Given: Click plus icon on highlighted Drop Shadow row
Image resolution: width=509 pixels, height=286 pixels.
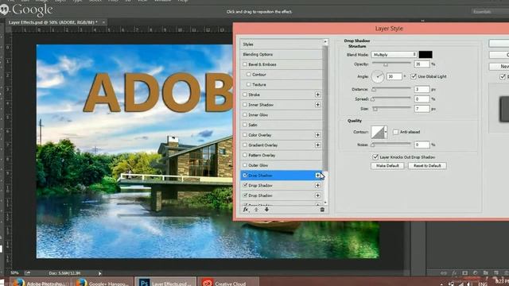Looking at the screenshot, I should click(317, 176).
